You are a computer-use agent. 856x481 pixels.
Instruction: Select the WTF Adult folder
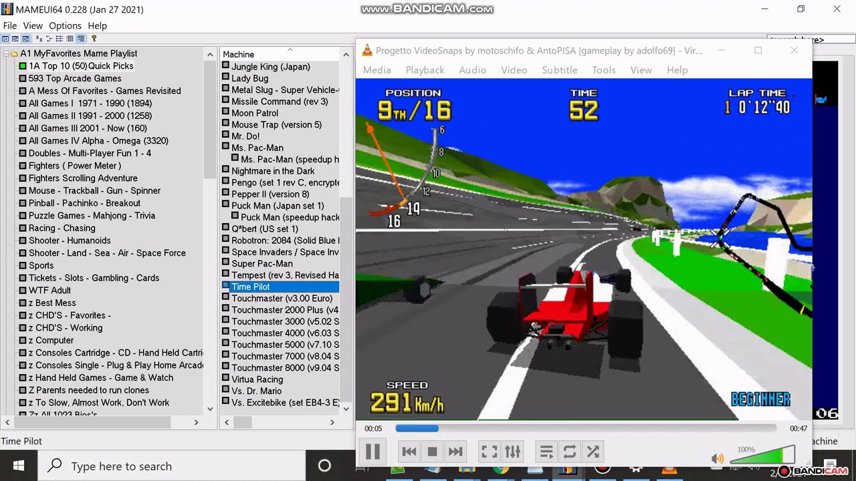pos(49,290)
